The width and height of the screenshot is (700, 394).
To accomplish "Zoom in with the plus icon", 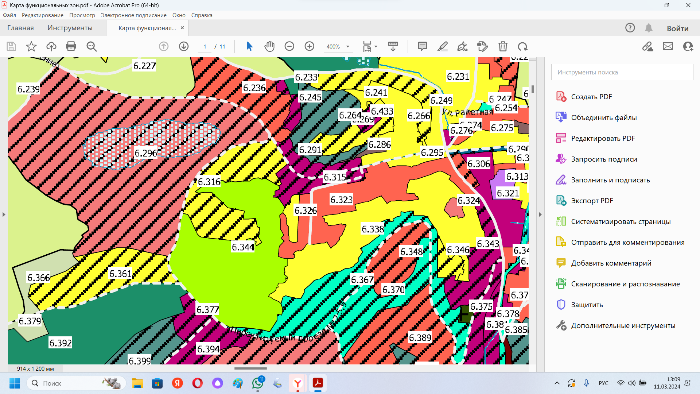I will point(310,46).
